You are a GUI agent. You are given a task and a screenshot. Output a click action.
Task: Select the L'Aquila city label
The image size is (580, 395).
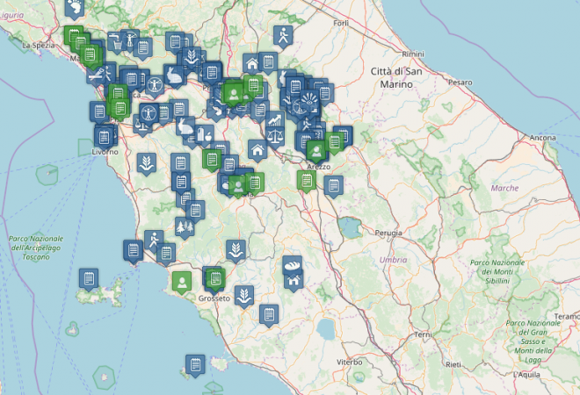[x=526, y=375]
